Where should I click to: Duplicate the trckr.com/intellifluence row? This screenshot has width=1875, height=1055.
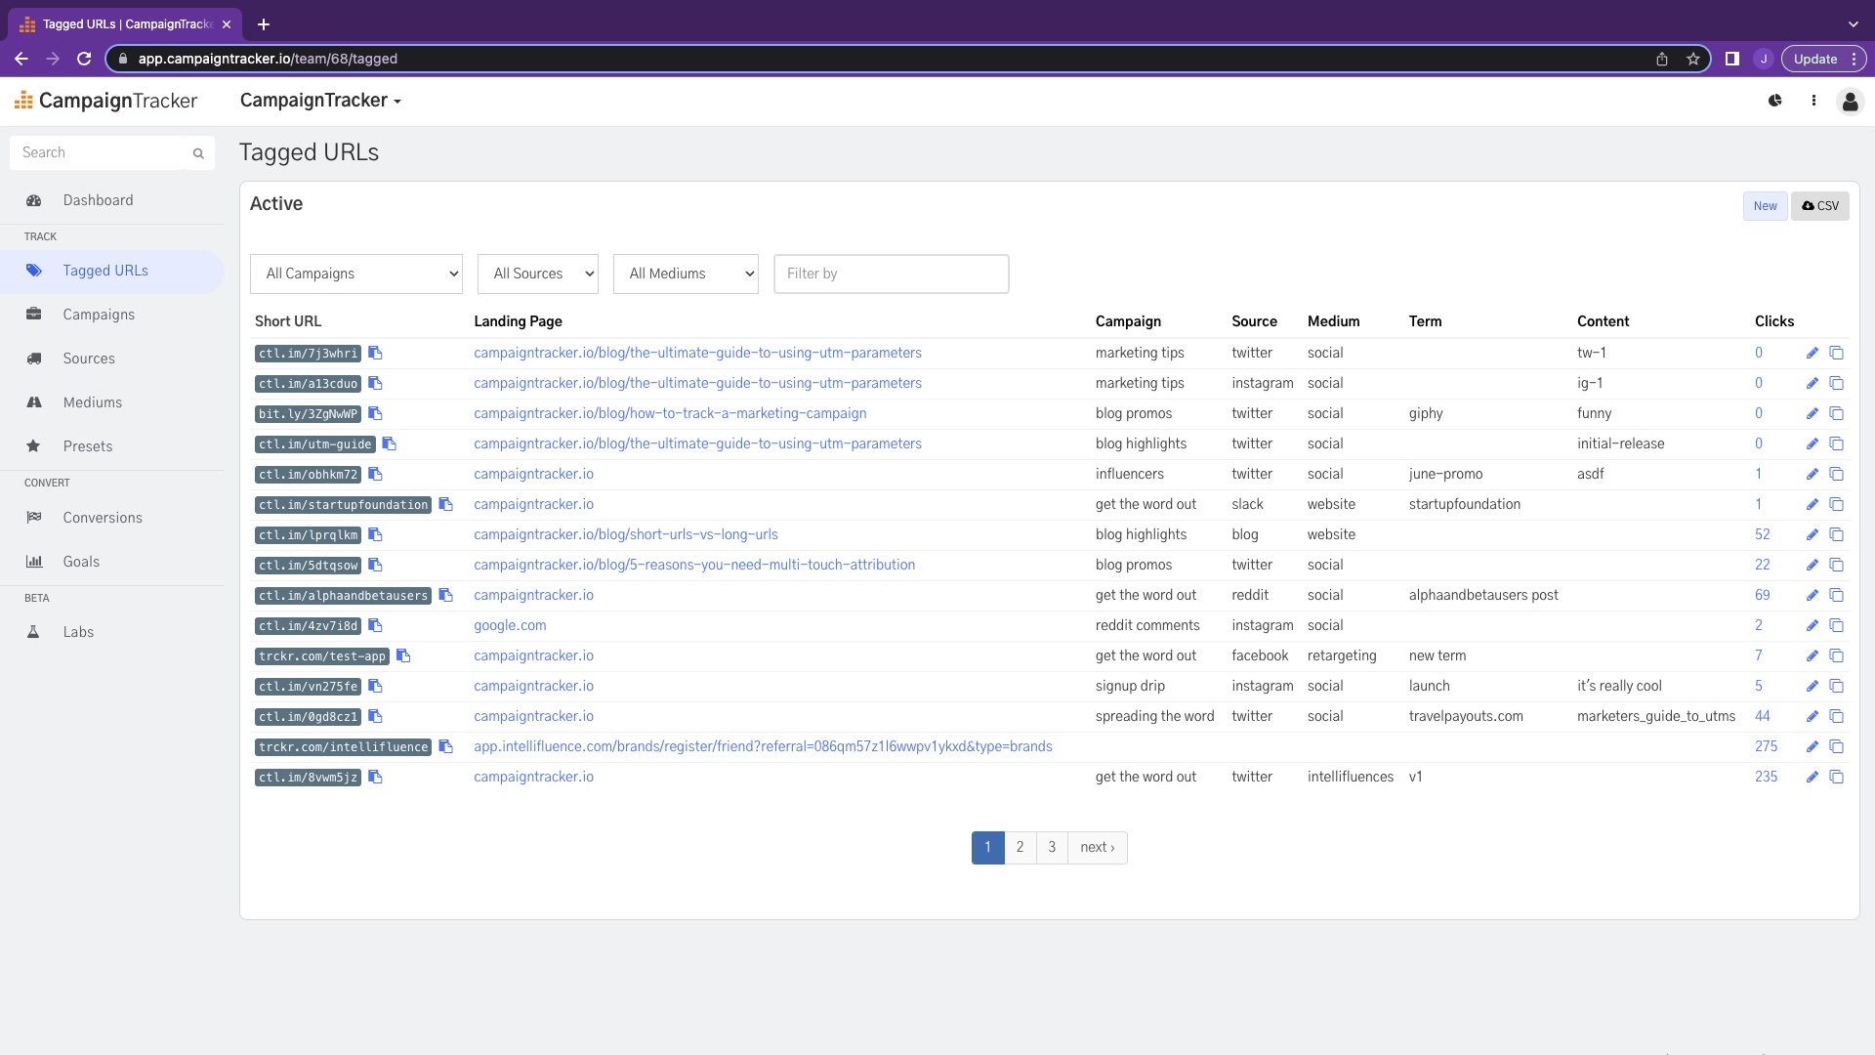click(1836, 746)
